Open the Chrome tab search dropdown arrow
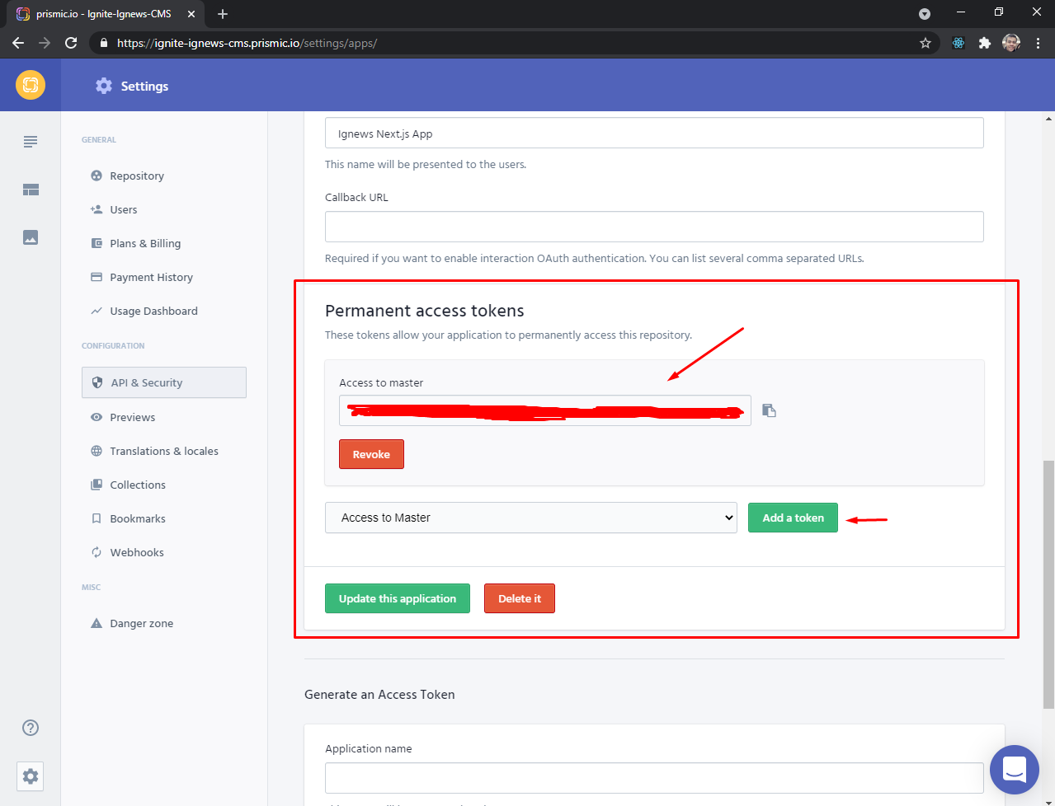The width and height of the screenshot is (1055, 806). pos(925,14)
